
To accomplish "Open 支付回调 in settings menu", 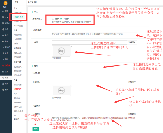I will 18,39.
